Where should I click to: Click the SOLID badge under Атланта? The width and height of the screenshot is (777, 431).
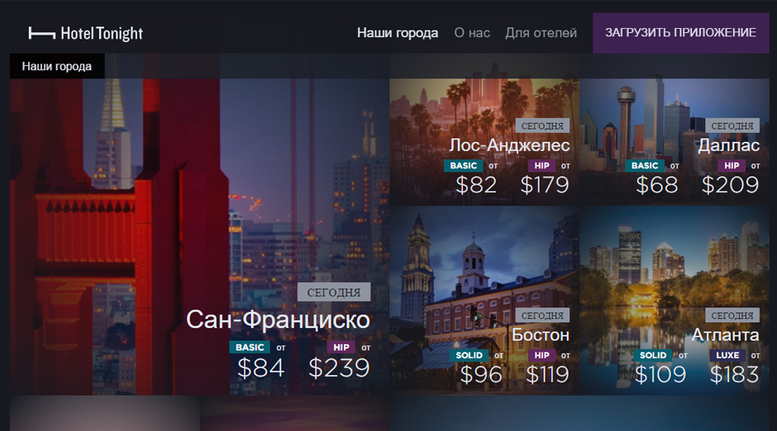click(x=653, y=355)
